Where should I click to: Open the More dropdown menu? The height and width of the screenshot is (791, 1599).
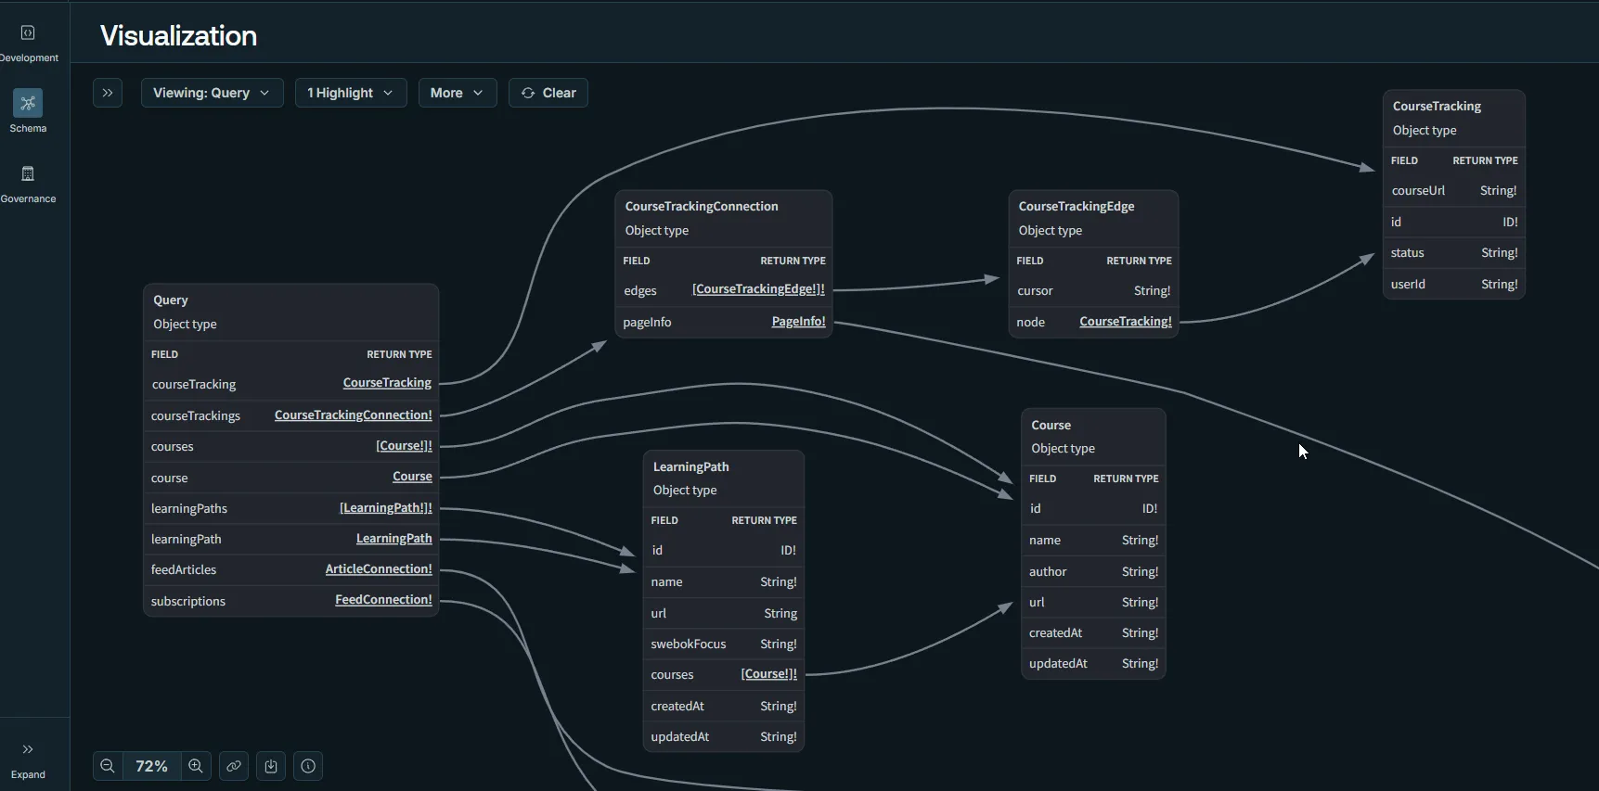click(x=458, y=93)
